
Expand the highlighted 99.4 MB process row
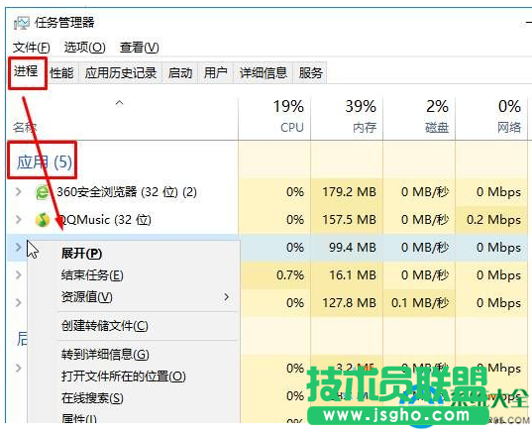pyautogui.click(x=18, y=247)
